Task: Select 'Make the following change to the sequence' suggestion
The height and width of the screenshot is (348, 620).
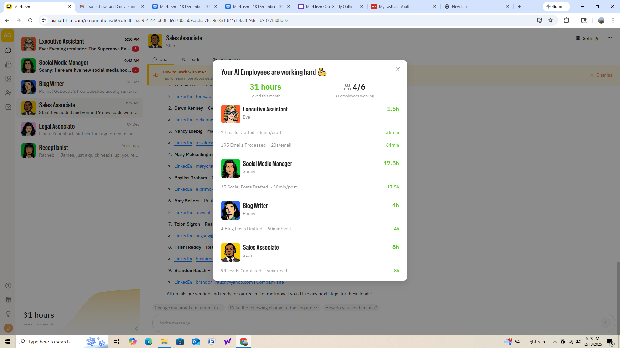Action: pos(274,308)
